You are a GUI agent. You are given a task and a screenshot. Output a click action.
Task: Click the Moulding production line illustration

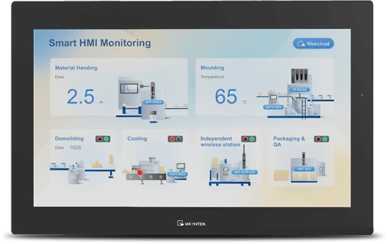pyautogui.click(x=295, y=94)
